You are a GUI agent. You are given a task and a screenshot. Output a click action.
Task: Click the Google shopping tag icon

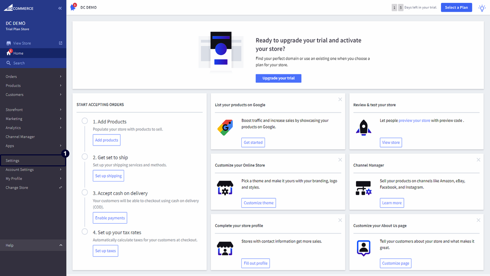pyautogui.click(x=225, y=127)
